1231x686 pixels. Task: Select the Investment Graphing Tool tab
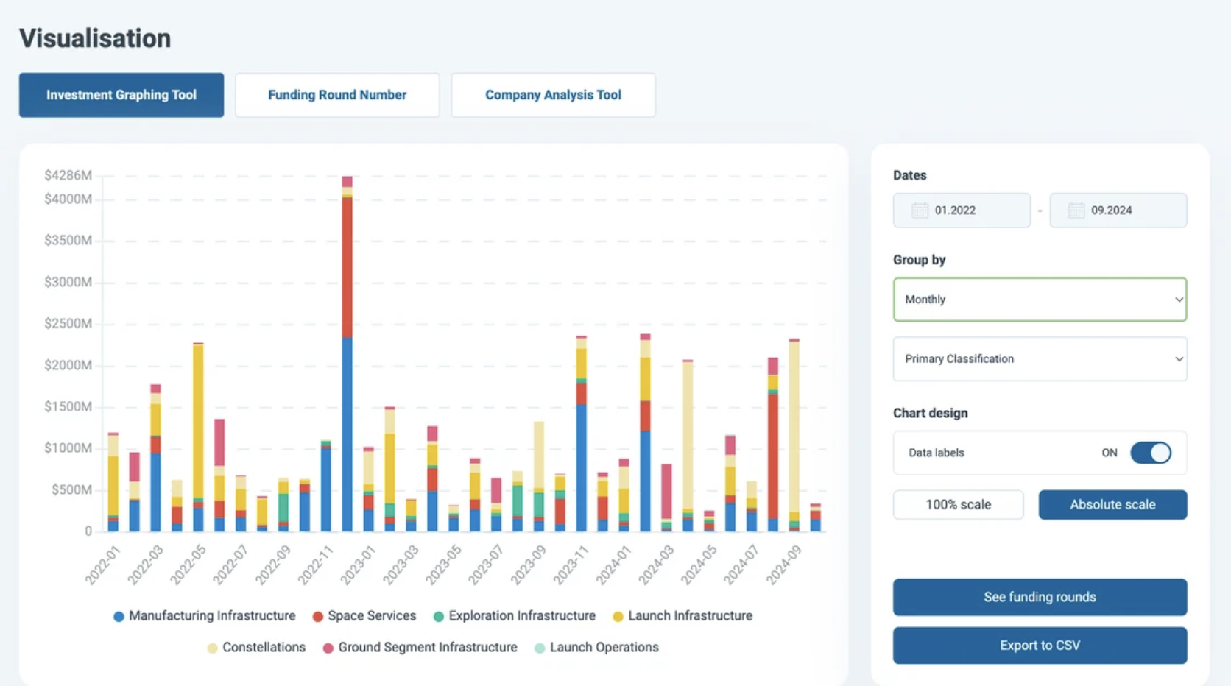pos(121,95)
